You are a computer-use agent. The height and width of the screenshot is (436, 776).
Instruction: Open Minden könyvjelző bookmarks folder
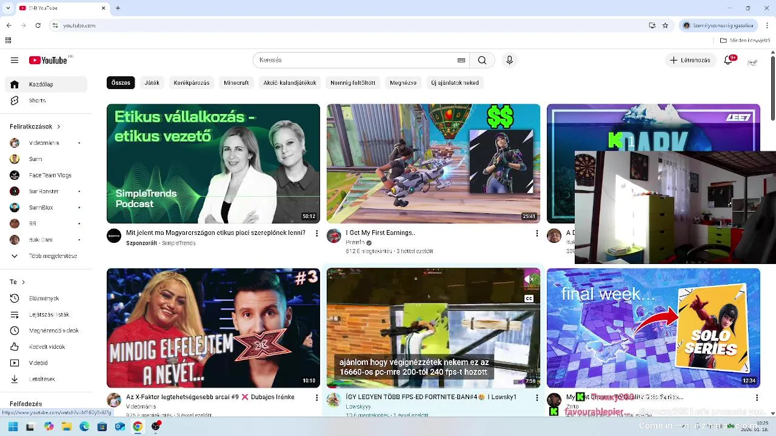[744, 41]
